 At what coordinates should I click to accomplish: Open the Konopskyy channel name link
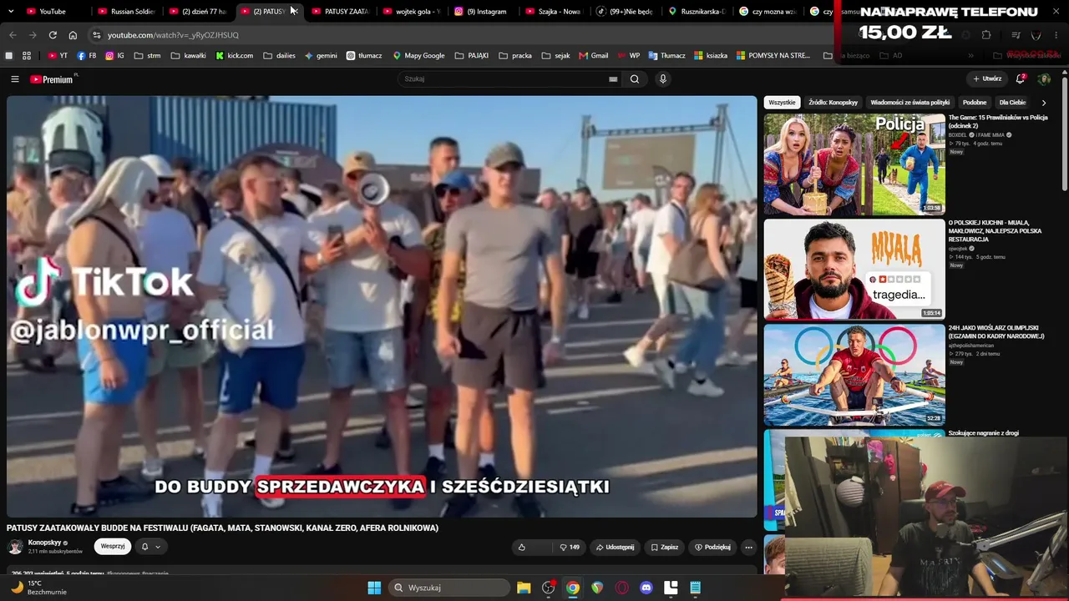click(x=44, y=543)
